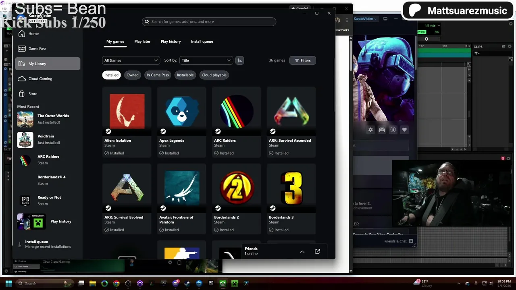Viewport: 516px width, 290px height.
Task: Click Steam badge on Apex Legends tile
Action: click(163, 131)
